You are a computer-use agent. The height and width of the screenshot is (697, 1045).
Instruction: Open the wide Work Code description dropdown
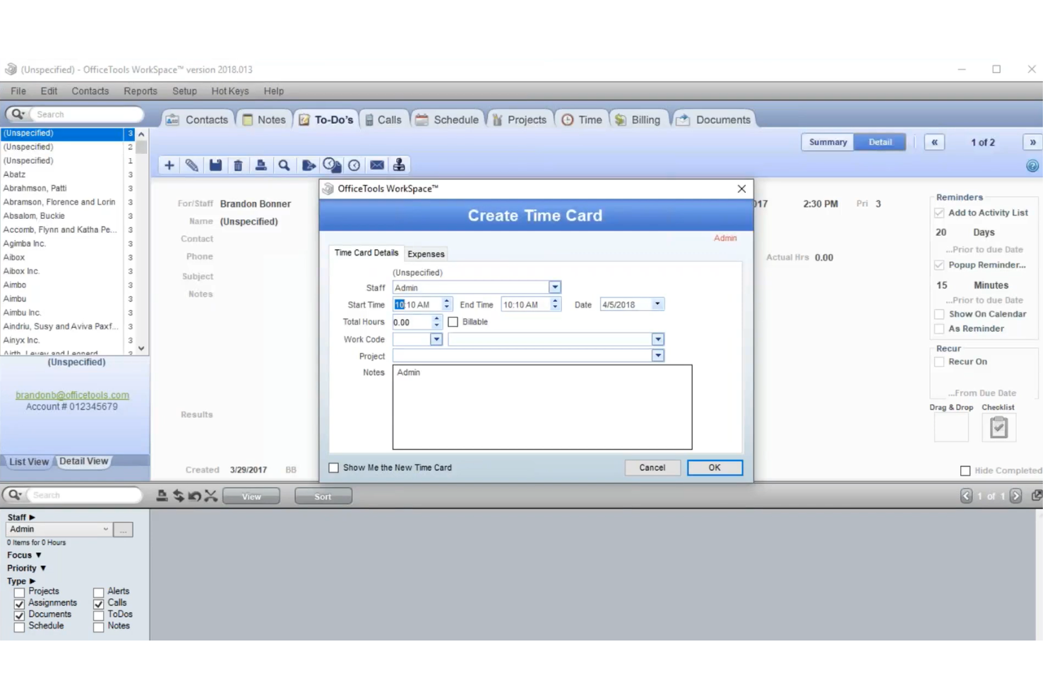click(x=658, y=340)
